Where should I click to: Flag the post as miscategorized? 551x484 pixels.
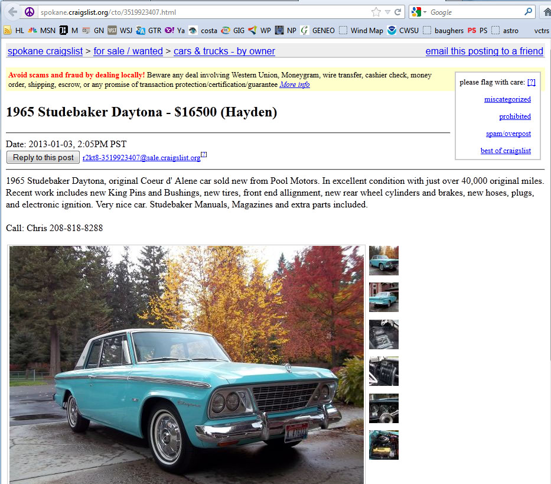pos(507,99)
